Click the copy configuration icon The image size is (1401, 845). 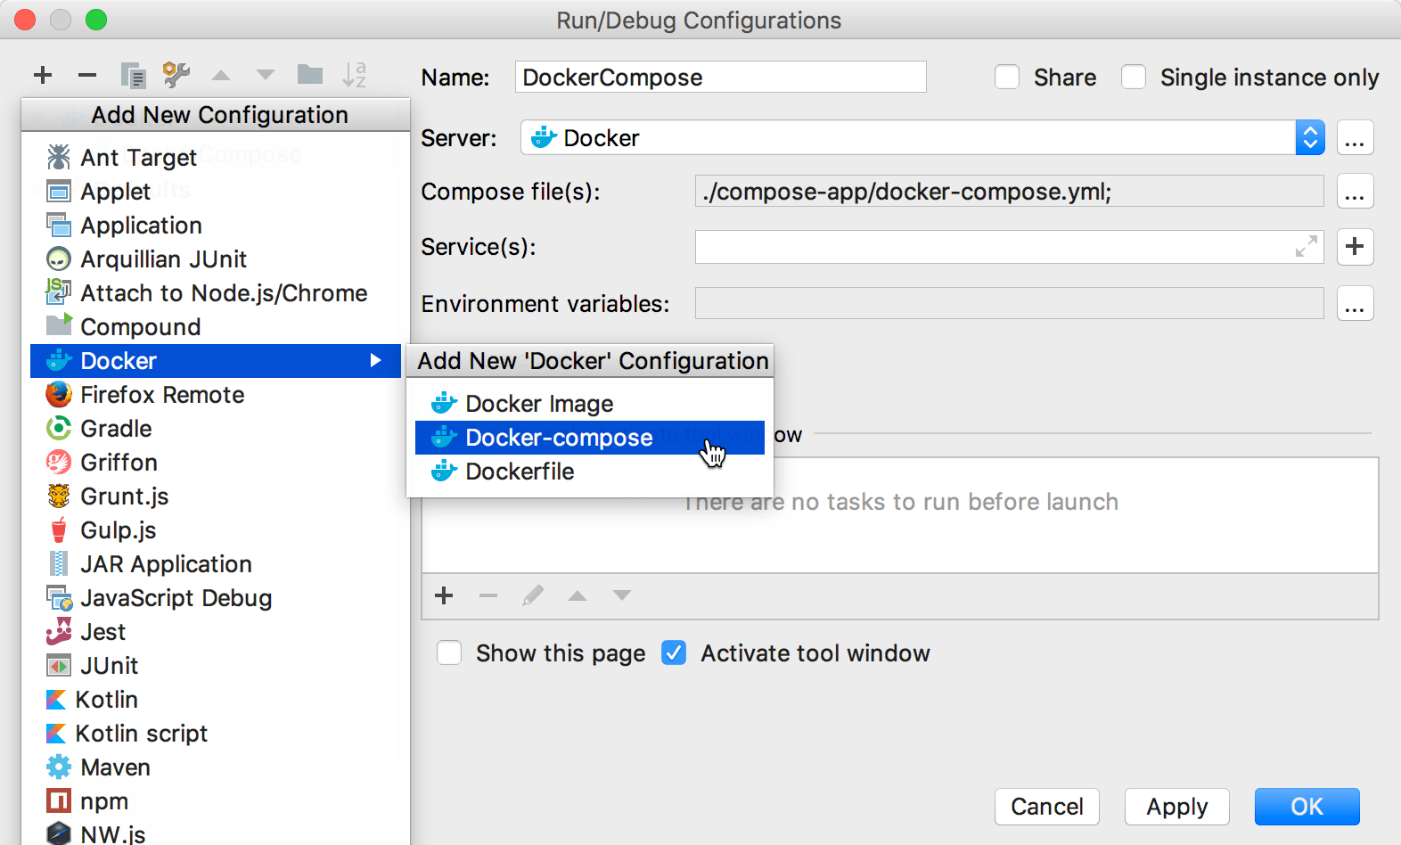[x=133, y=76]
